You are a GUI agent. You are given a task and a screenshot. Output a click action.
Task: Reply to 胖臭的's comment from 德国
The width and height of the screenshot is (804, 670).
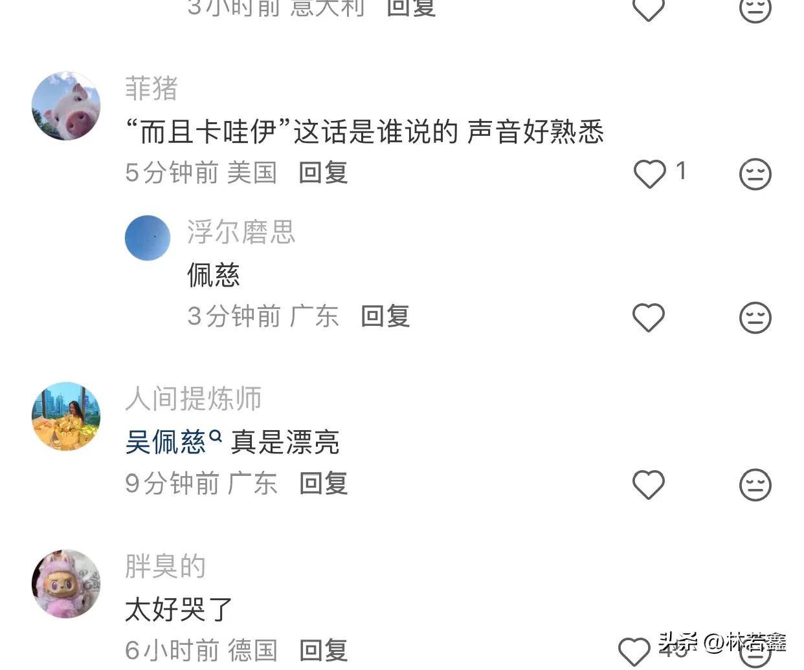pyautogui.click(x=324, y=650)
